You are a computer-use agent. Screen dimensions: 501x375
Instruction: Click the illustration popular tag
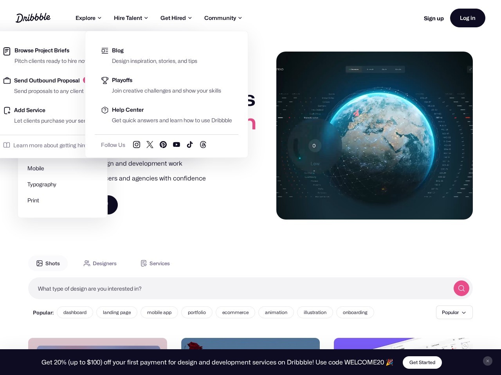coord(315,312)
